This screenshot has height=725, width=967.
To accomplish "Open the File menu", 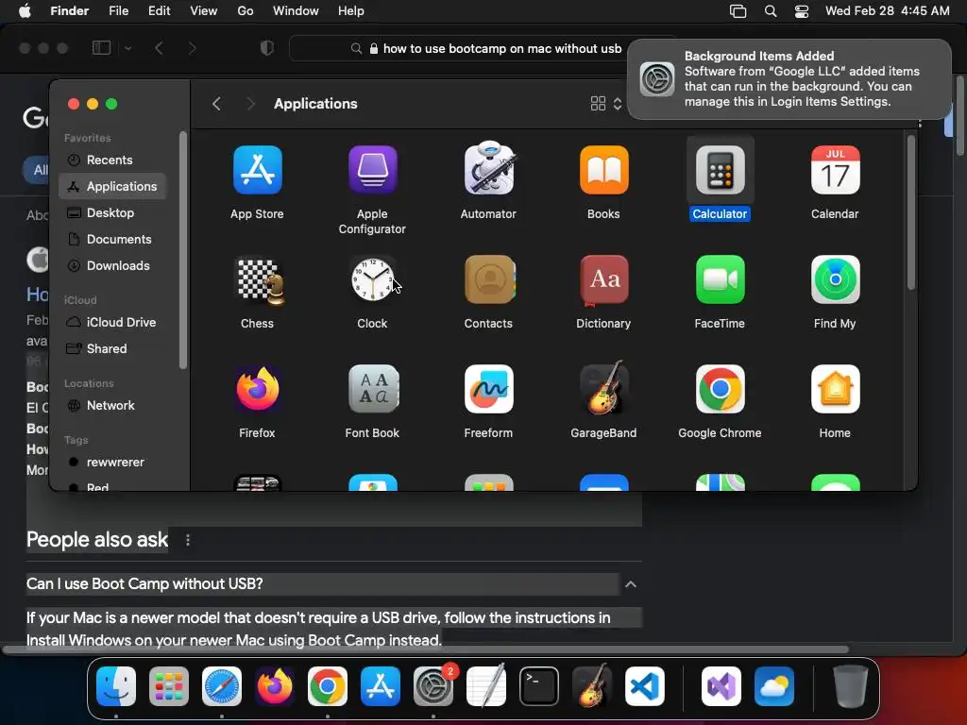I will click(x=118, y=11).
